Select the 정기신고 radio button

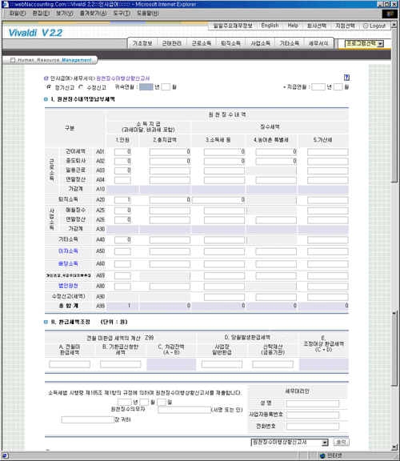(x=49, y=87)
